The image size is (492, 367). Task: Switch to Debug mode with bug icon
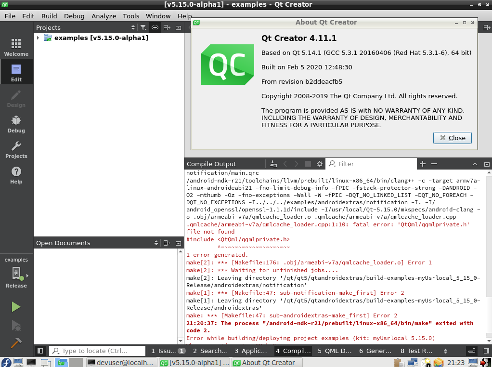click(16, 124)
